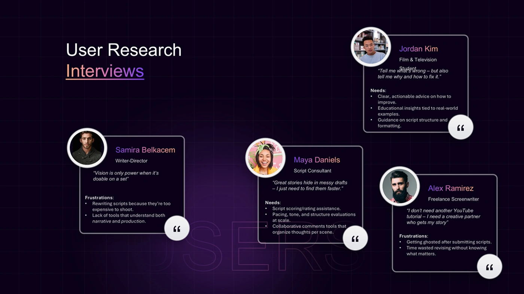
Task: Click the bullet "Educational insights tied to real-world examples"
Action: [418, 111]
